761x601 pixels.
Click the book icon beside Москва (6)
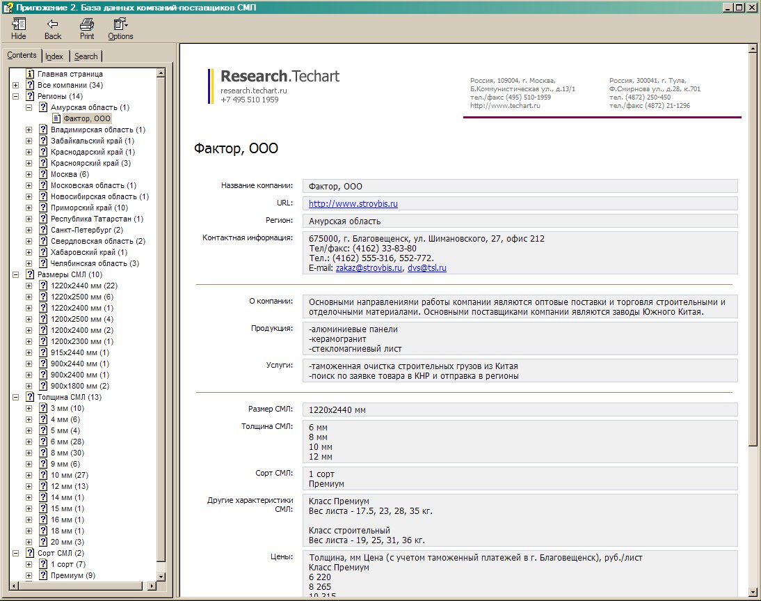coord(43,174)
